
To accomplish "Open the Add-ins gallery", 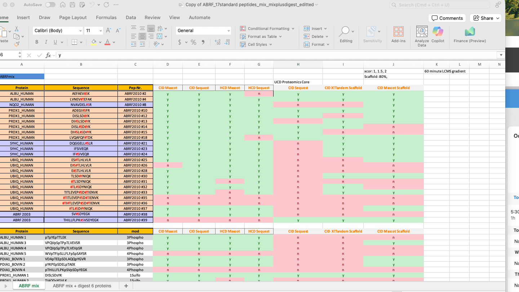I will click(x=398, y=36).
